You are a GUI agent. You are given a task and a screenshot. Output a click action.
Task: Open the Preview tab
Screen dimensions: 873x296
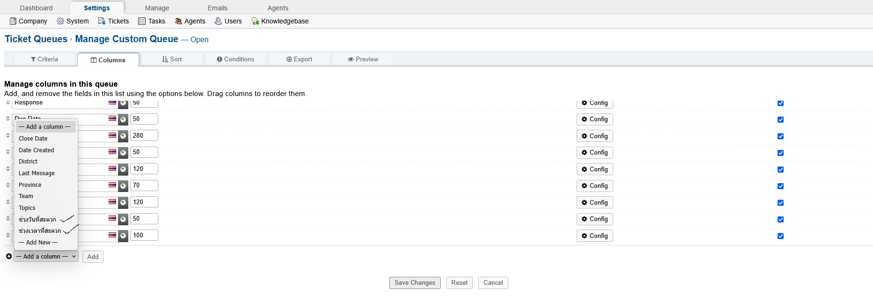click(363, 59)
